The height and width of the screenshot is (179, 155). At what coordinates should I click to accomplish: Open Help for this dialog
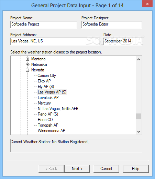[136, 169]
